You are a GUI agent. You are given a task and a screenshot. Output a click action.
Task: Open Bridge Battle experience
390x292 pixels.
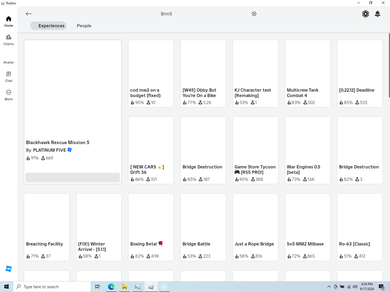pos(203,227)
